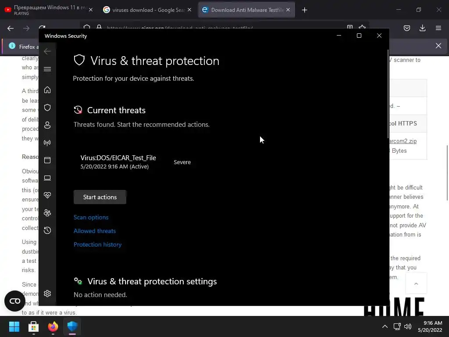Image resolution: width=449 pixels, height=337 pixels.
Task: Open the Home section in Windows Security sidebar
Action: pos(47,90)
